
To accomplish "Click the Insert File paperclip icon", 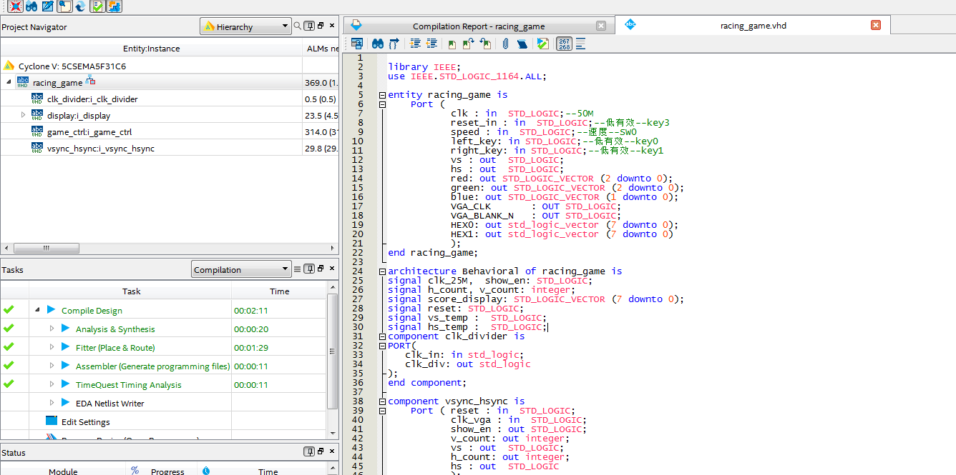I will coord(505,44).
